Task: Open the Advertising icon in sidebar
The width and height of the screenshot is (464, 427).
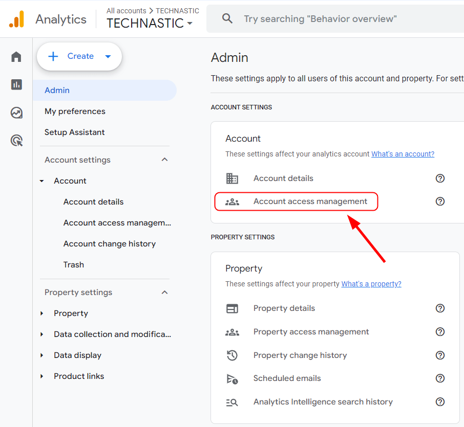Action: tap(16, 141)
